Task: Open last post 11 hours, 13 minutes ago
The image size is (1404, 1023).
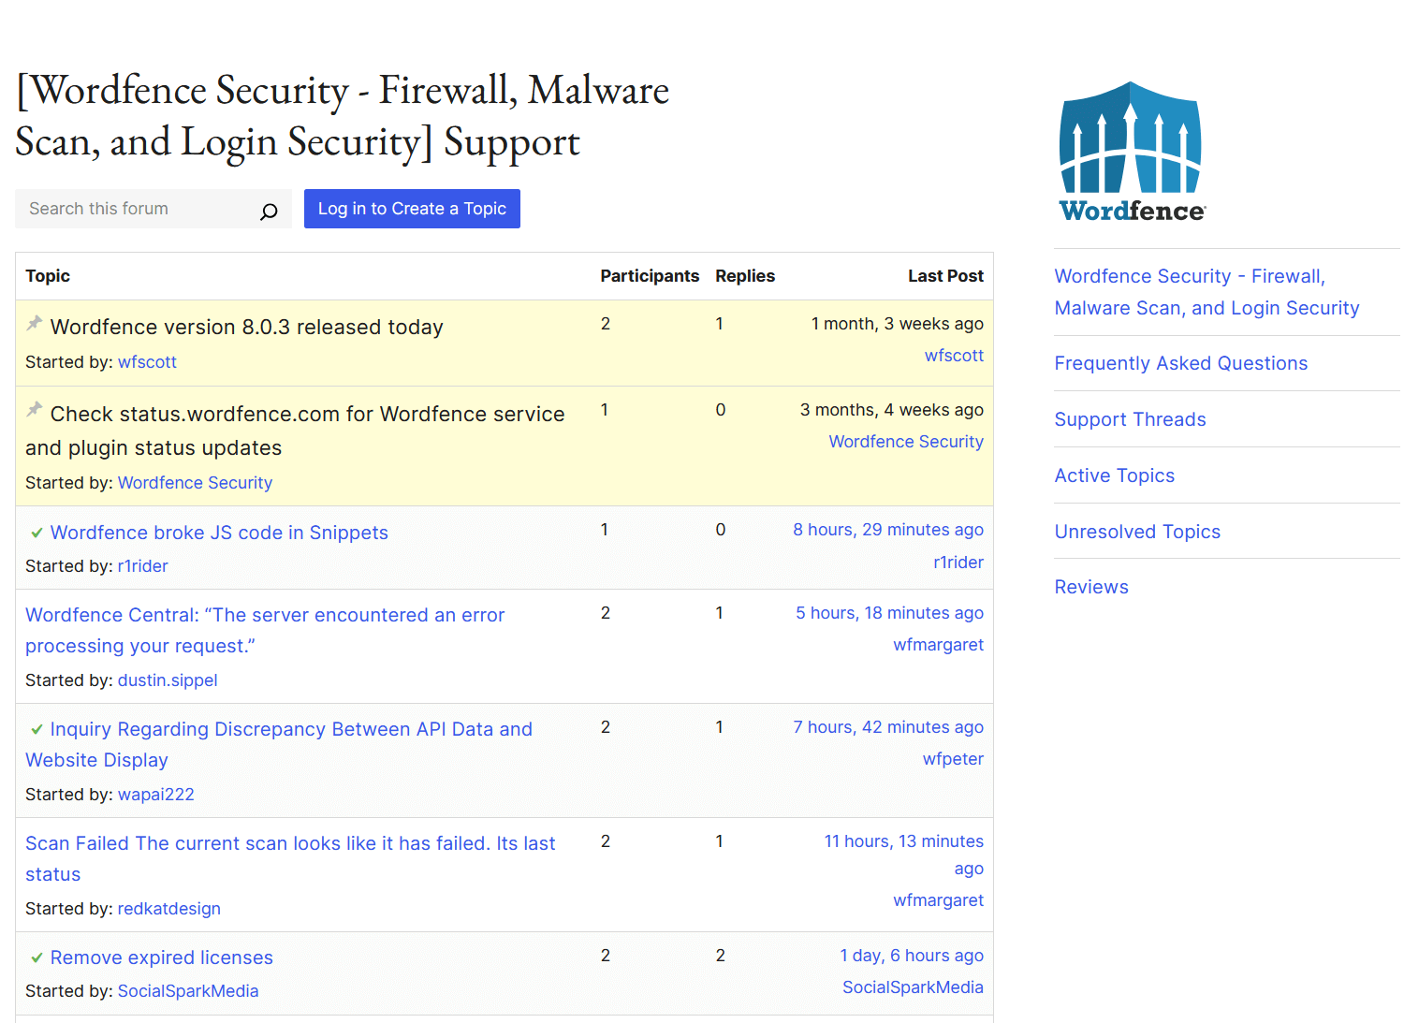Action: [904, 855]
